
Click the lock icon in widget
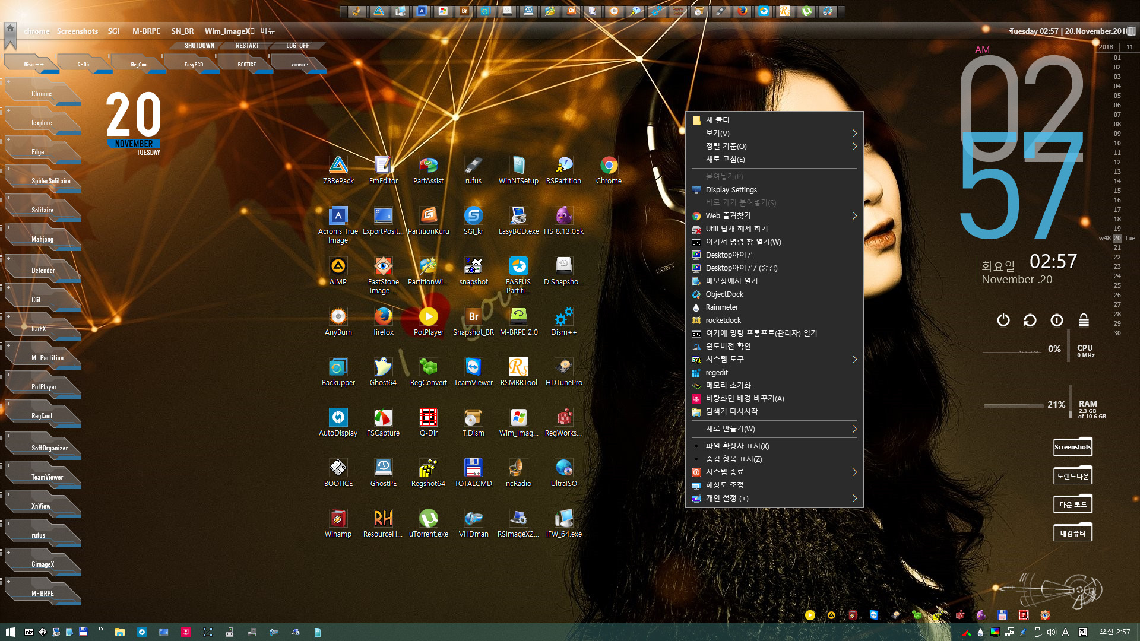(x=1084, y=320)
